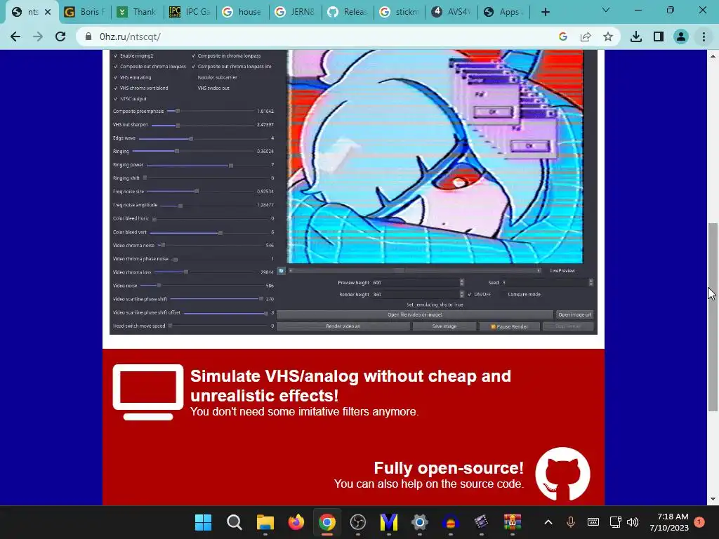The image size is (719, 539).
Task: Open a new browser tab
Action: point(545,12)
